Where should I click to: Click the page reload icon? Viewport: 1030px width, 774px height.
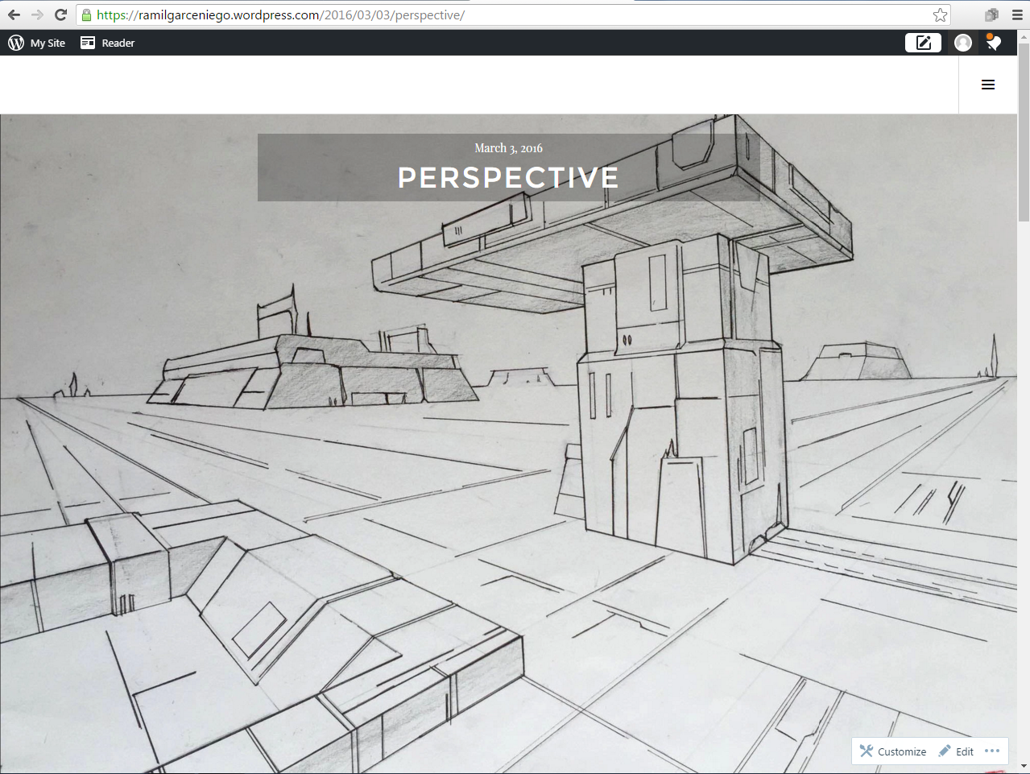(61, 14)
